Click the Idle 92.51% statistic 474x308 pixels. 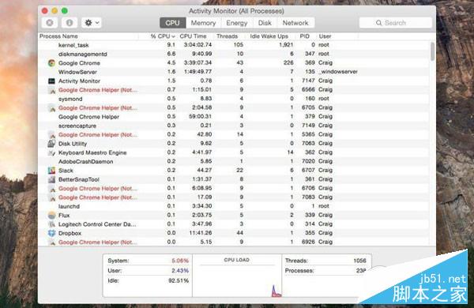(x=149, y=281)
